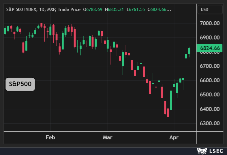Click the 6900.00 price axis label
This screenshot has width=227, height=155.
point(210,38)
